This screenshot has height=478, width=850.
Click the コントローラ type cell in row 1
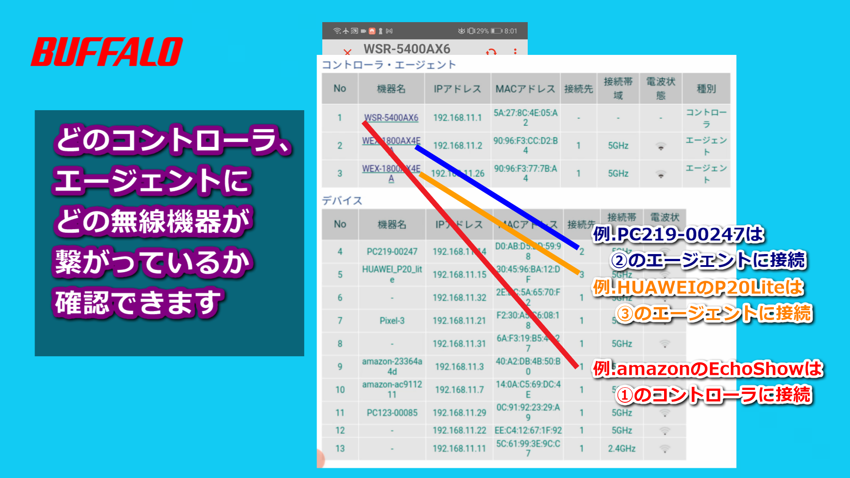pos(706,118)
